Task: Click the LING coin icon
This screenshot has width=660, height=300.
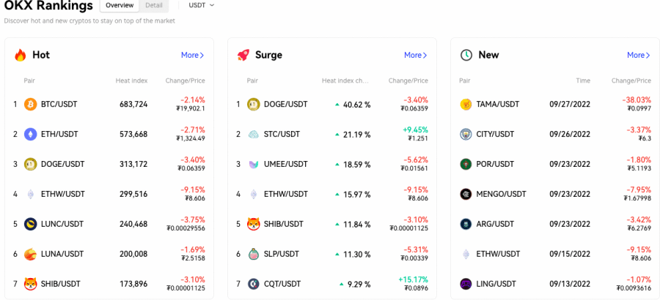Action: point(466,284)
